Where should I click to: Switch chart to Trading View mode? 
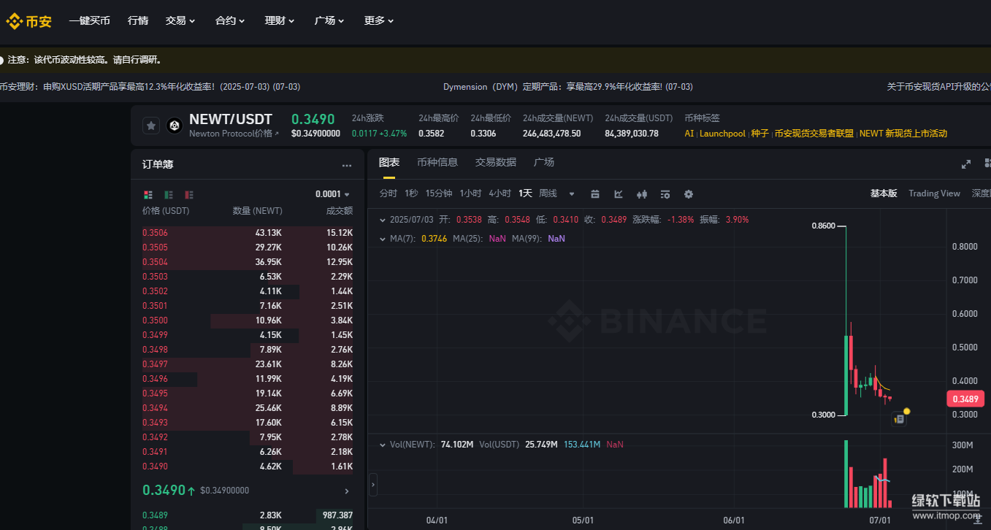click(933, 193)
